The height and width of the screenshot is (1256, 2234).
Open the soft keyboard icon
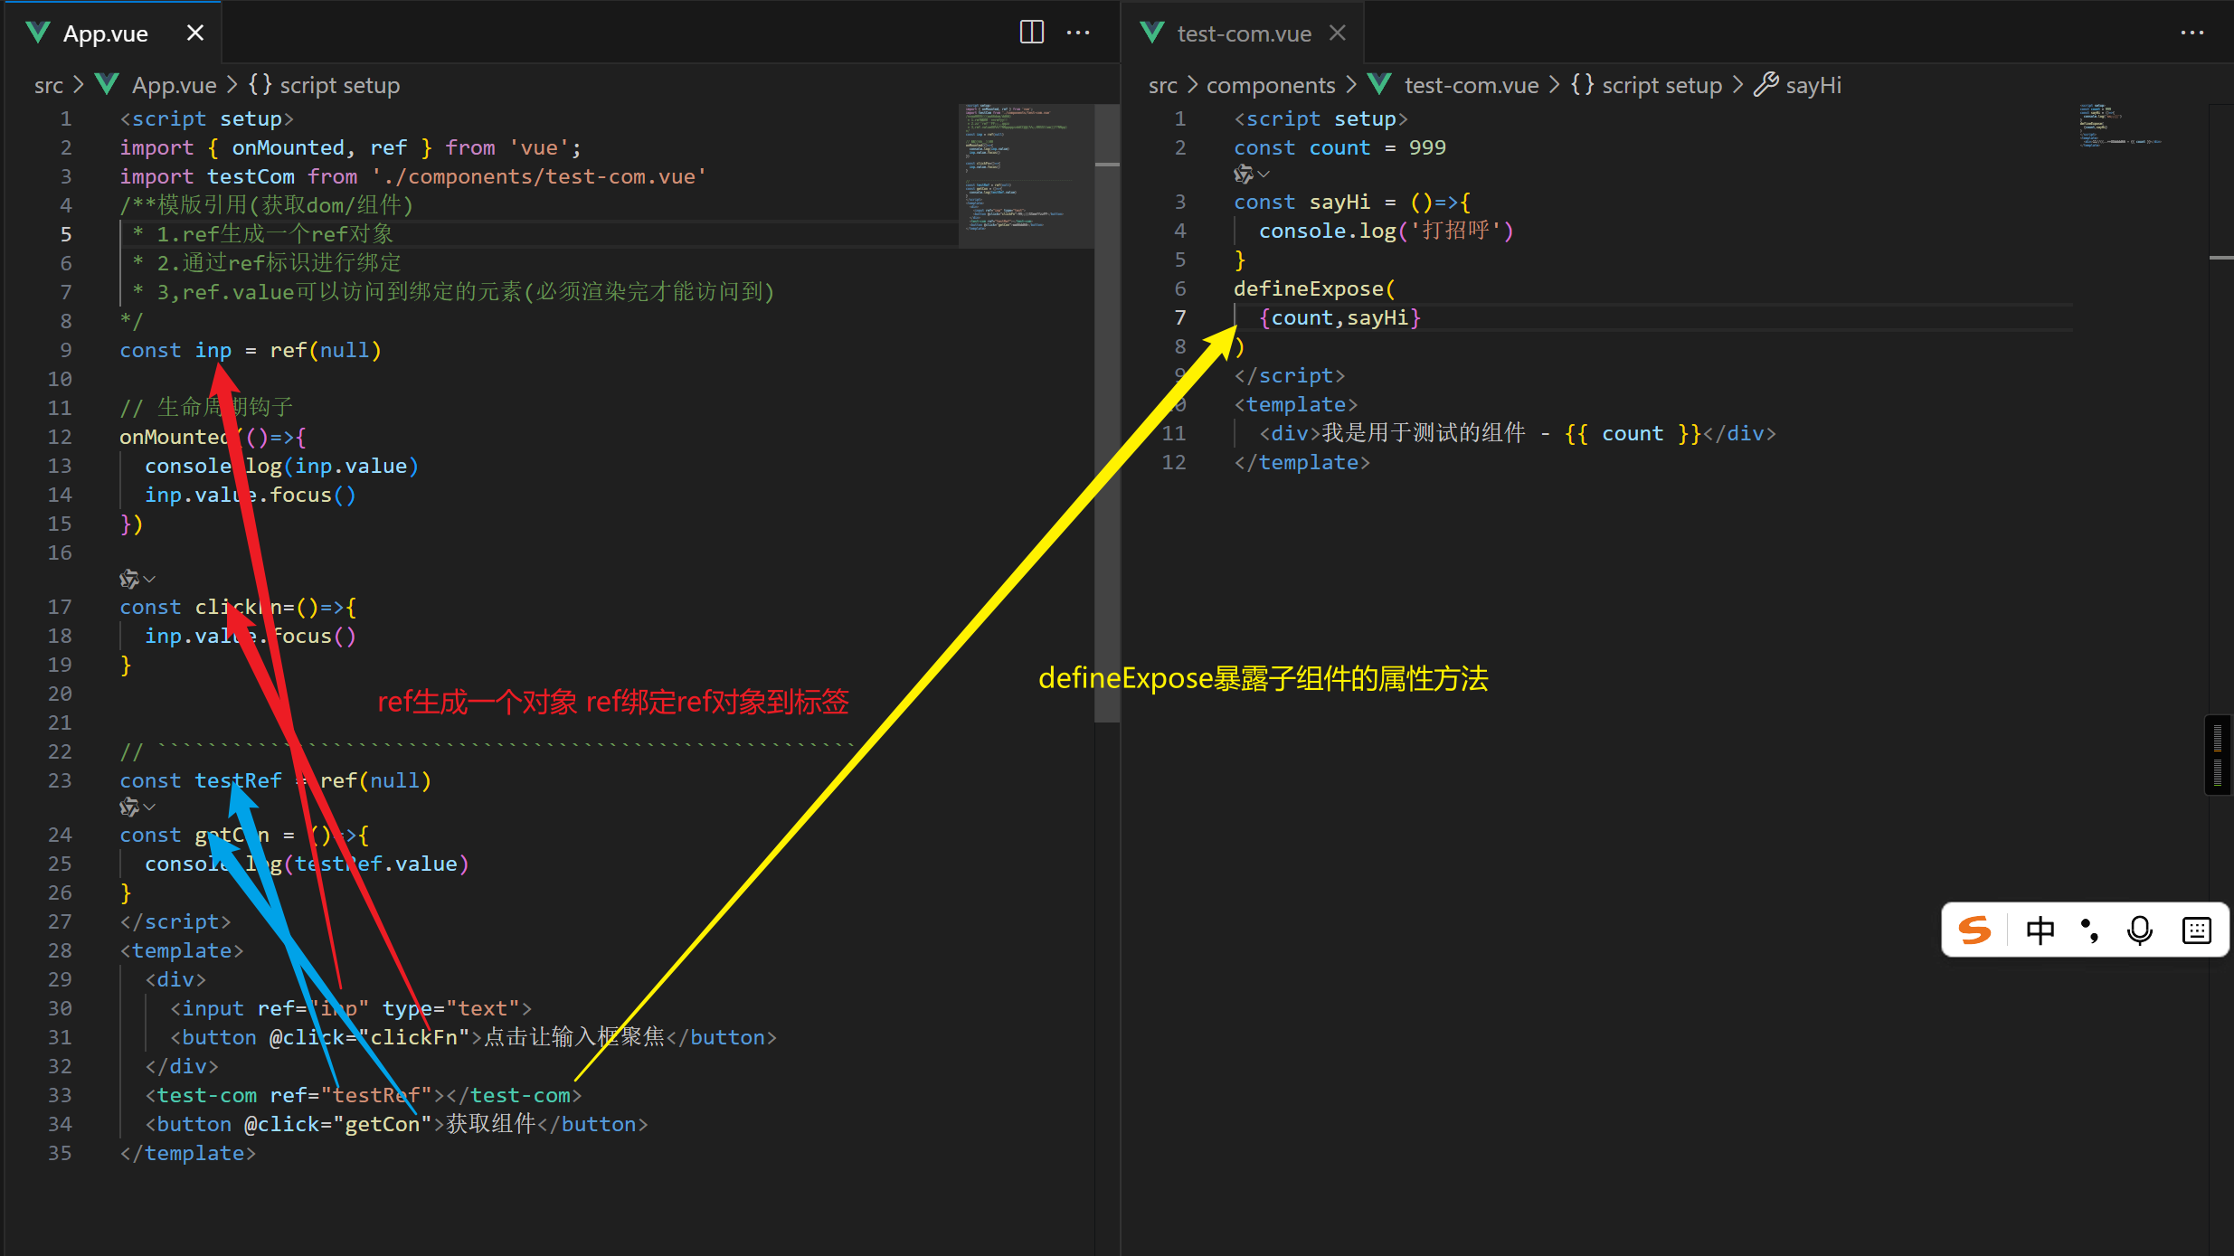[x=2196, y=930]
